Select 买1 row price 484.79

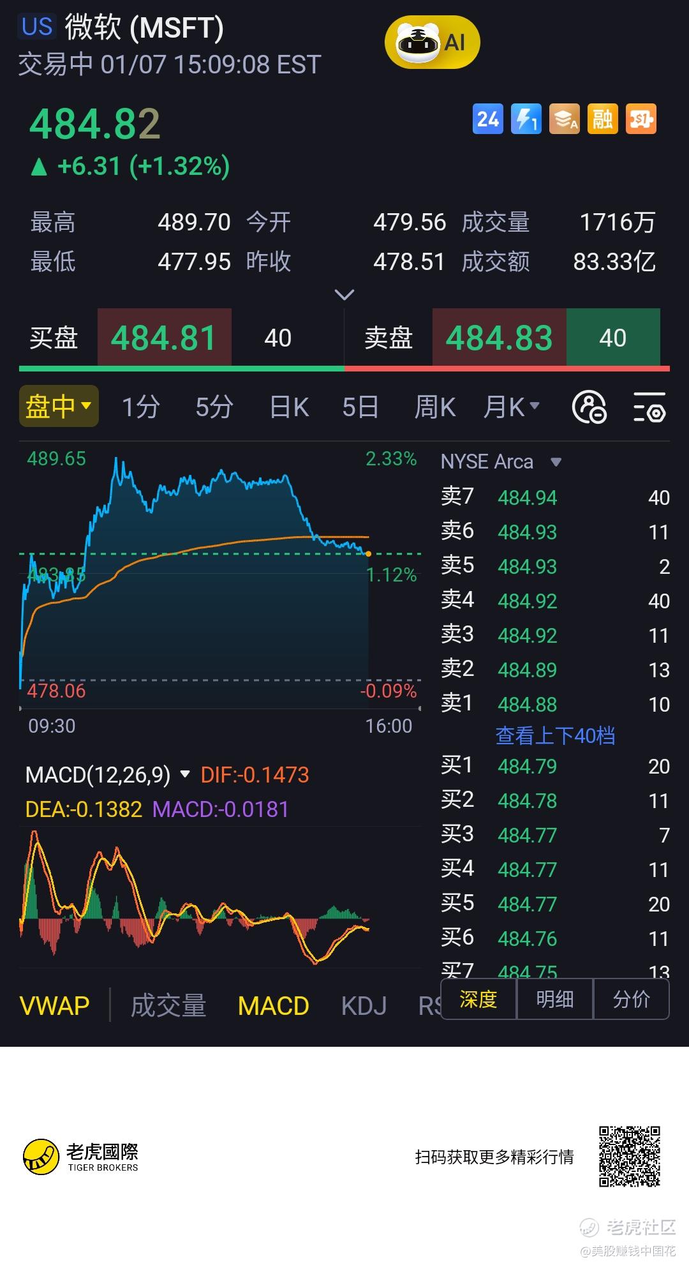pyautogui.click(x=555, y=766)
